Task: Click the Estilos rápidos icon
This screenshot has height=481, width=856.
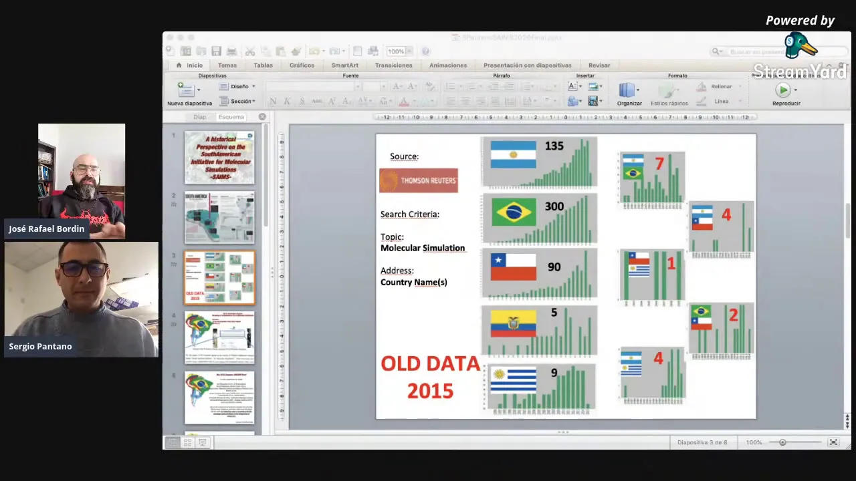Action: pos(667,91)
